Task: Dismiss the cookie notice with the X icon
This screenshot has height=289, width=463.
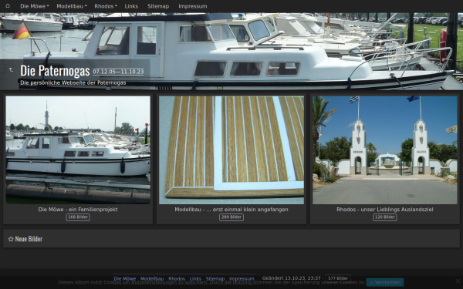Action: (458, 281)
